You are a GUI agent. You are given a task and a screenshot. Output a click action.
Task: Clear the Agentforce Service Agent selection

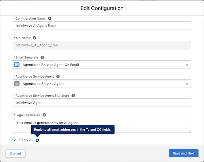(x=187, y=84)
